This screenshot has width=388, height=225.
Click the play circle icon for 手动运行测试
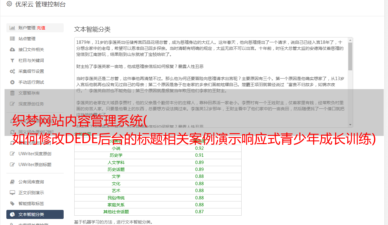pos(12,82)
